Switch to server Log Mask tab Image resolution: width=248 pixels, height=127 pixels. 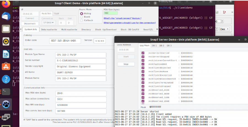pyautogui.click(x=145, y=45)
